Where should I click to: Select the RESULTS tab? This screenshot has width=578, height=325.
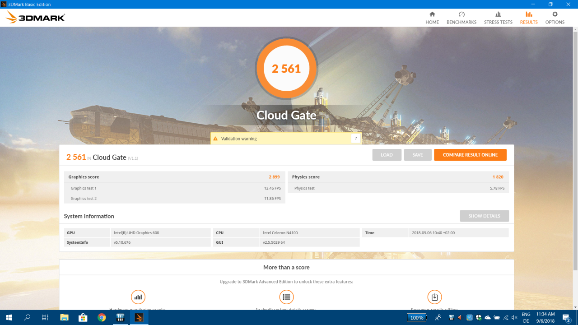tap(529, 18)
